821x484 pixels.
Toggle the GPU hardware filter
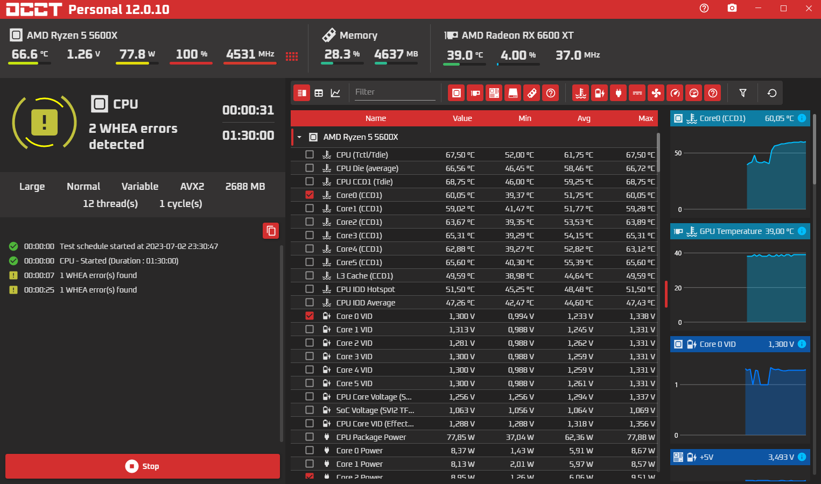[475, 93]
